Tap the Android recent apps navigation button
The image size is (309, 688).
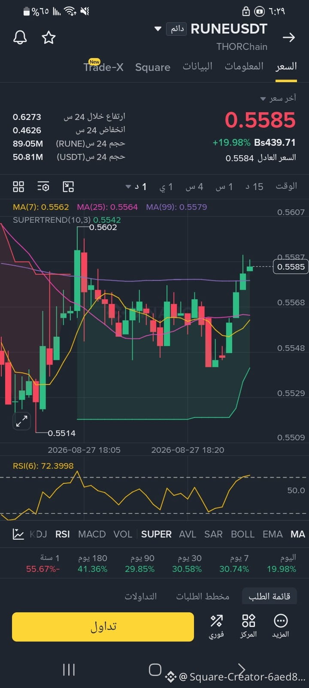(69, 670)
